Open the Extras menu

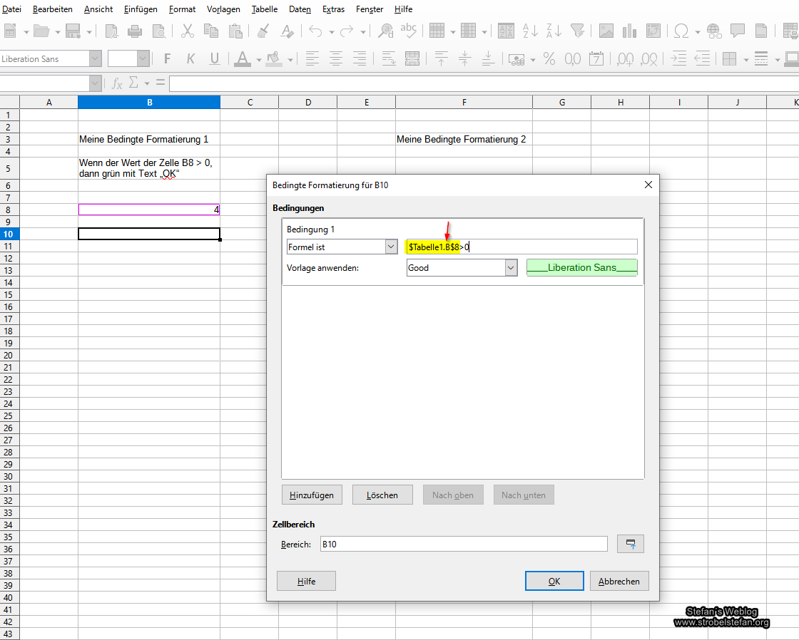pyautogui.click(x=333, y=9)
